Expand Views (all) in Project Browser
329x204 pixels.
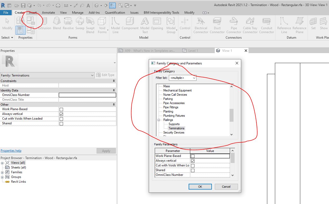(x=2, y=162)
